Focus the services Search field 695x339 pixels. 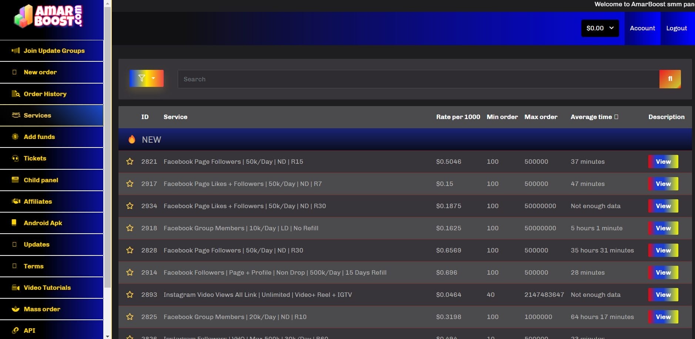coord(418,79)
